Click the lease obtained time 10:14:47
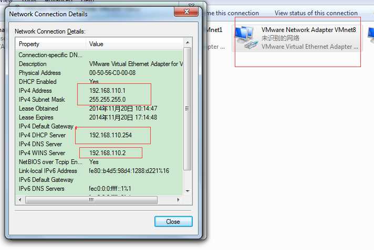Viewport: 374px width, 250px height. (146, 108)
